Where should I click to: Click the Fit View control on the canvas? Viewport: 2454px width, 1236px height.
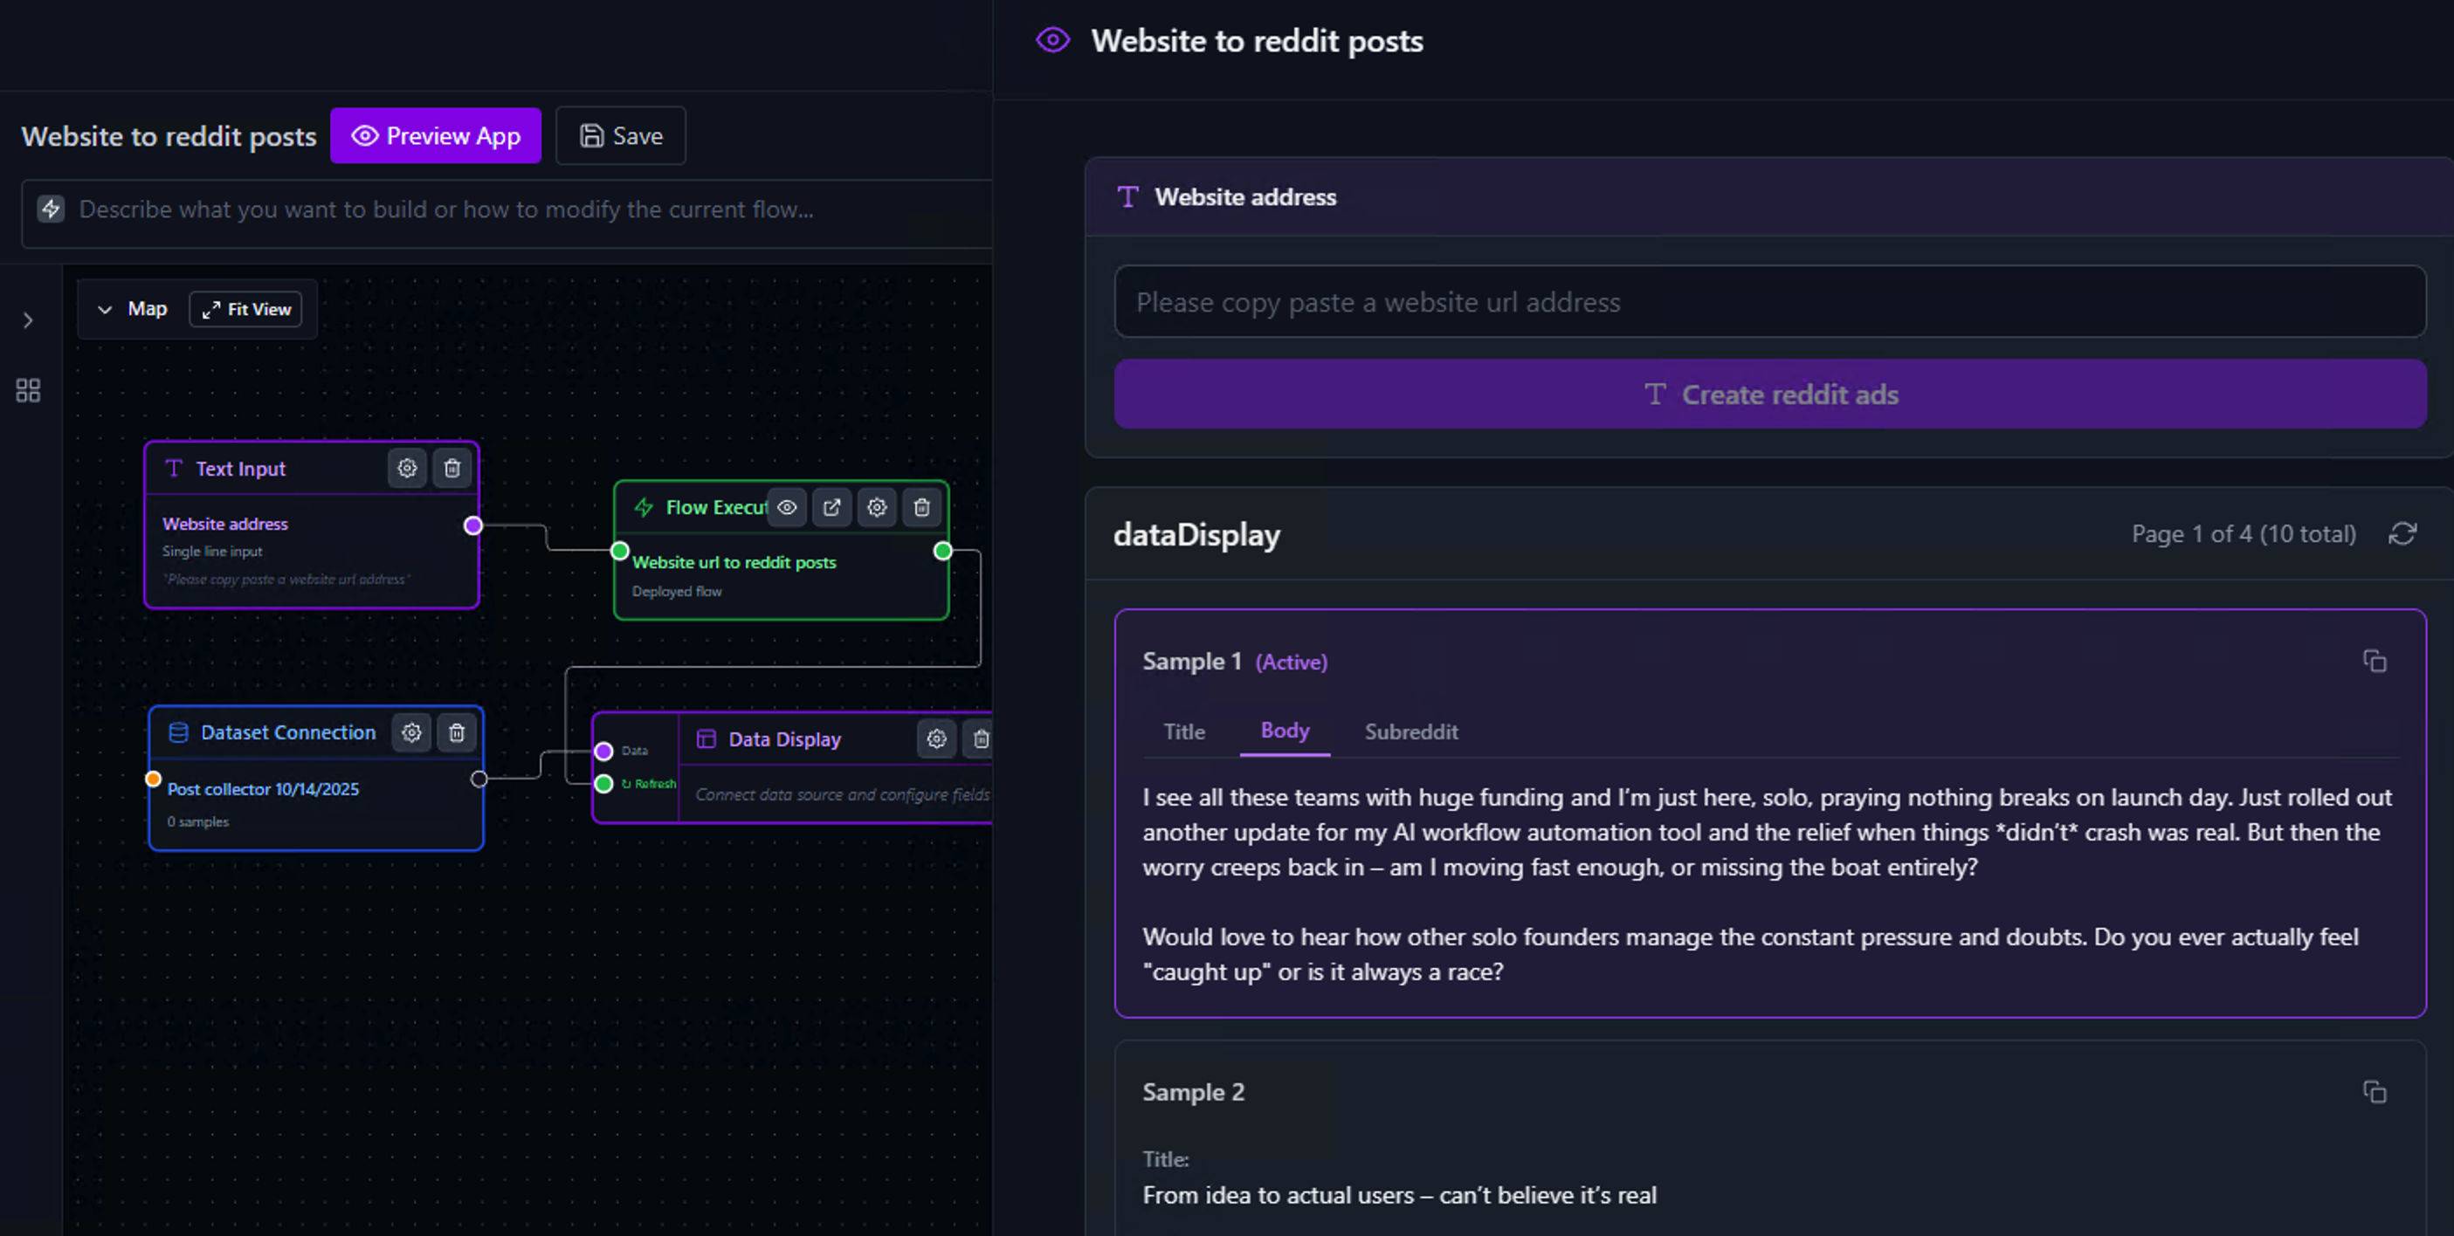tap(245, 308)
